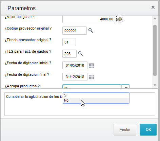The height and width of the screenshot is (141, 160).
Task: Click the scrollbar up arrow
Action: click(x=155, y=18)
